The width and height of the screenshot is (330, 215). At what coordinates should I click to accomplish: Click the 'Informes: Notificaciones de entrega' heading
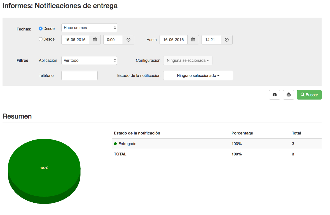(60, 6)
